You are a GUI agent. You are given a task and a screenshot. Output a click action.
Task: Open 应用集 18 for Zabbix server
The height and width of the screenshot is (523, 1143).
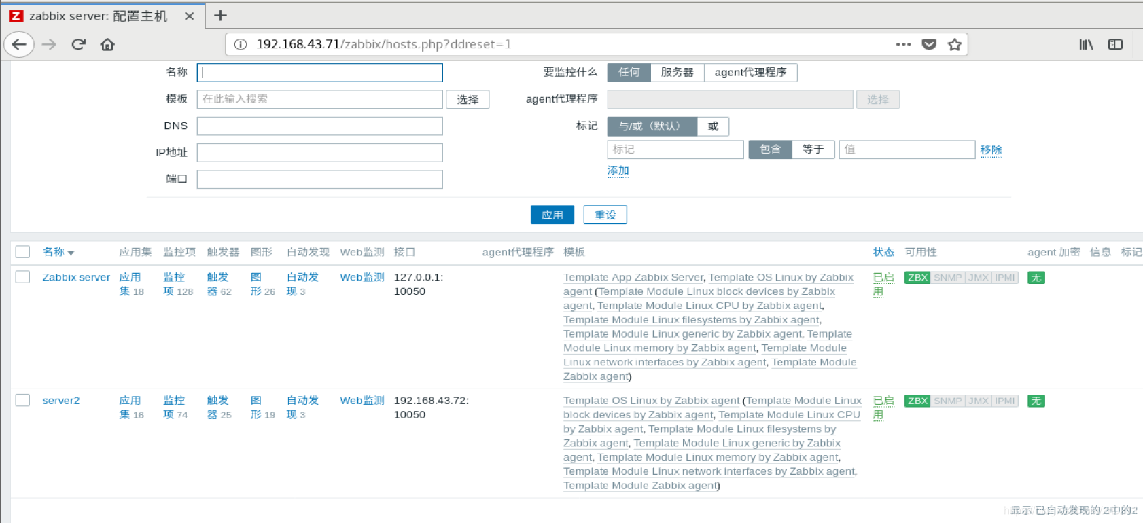130,285
